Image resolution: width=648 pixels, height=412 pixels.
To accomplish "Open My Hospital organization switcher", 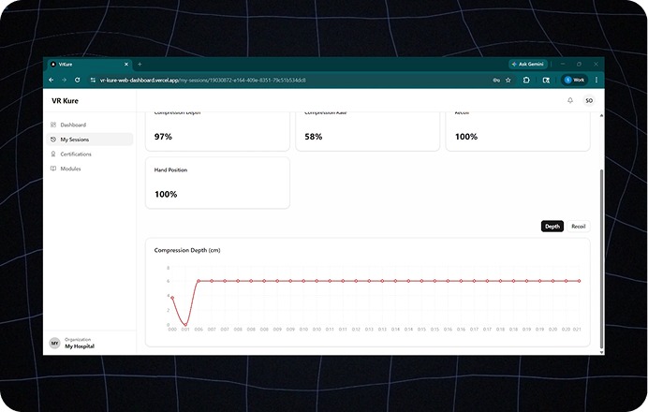I will [x=90, y=343].
